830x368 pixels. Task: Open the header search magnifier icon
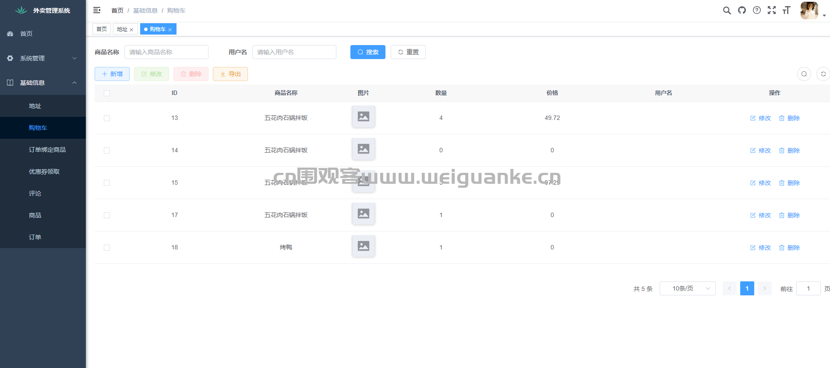tap(727, 11)
